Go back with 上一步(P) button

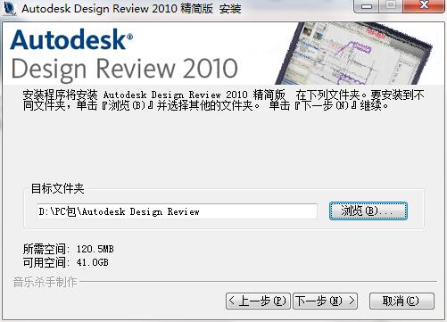pyautogui.click(x=258, y=301)
